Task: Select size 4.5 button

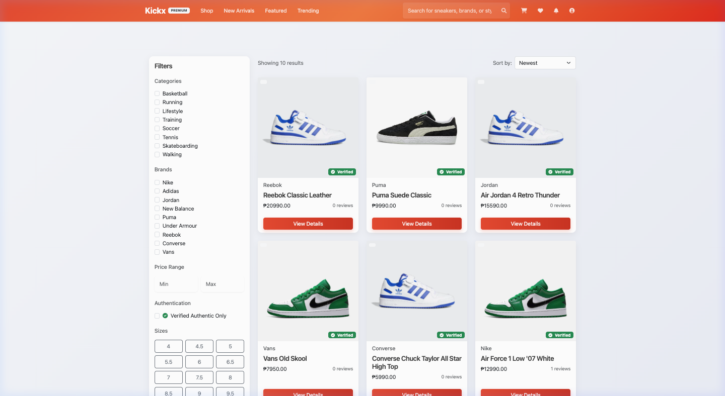Action: tap(199, 346)
